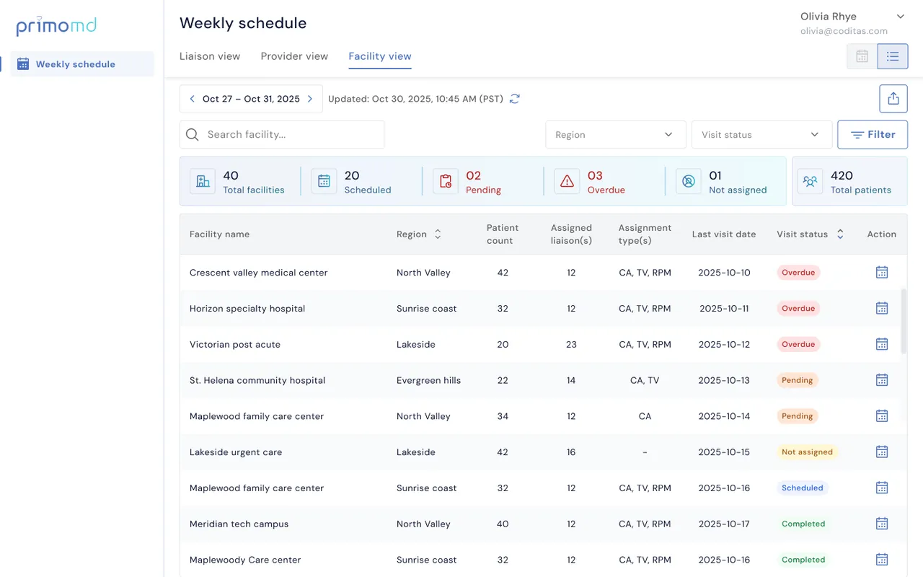Click Pending badge for St. Helena community hospital
923x577 pixels.
pyautogui.click(x=798, y=380)
